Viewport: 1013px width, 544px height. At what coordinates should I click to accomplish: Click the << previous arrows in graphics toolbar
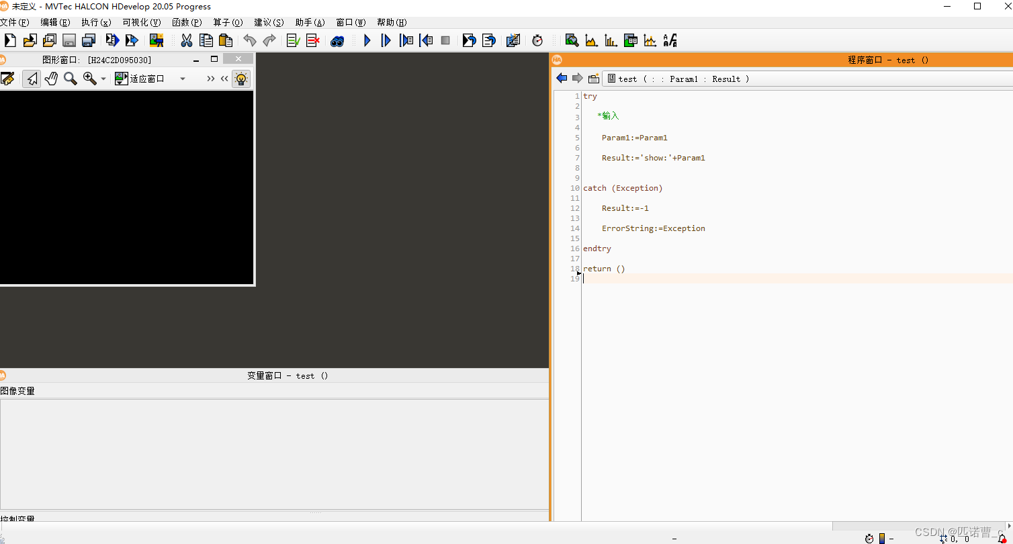pyautogui.click(x=224, y=79)
